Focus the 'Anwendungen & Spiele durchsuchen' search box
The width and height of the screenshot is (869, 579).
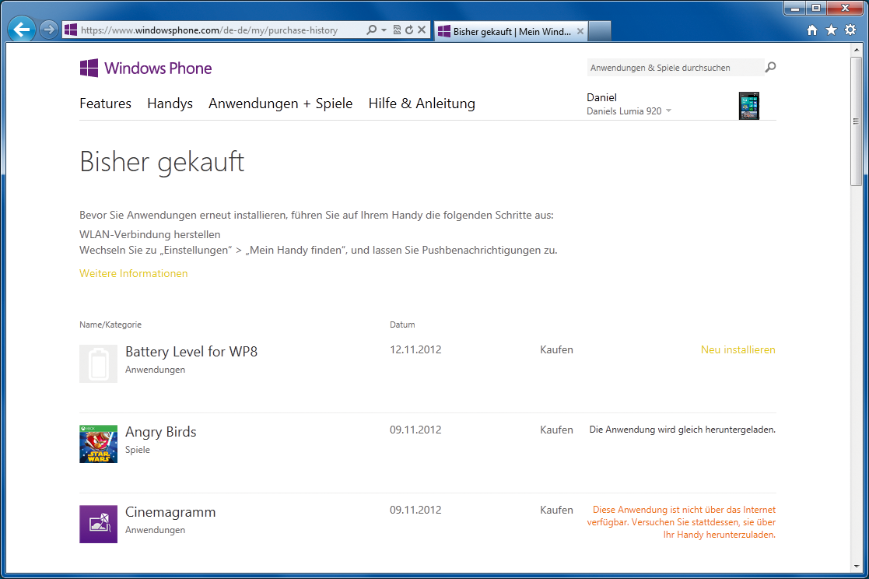[x=675, y=68]
